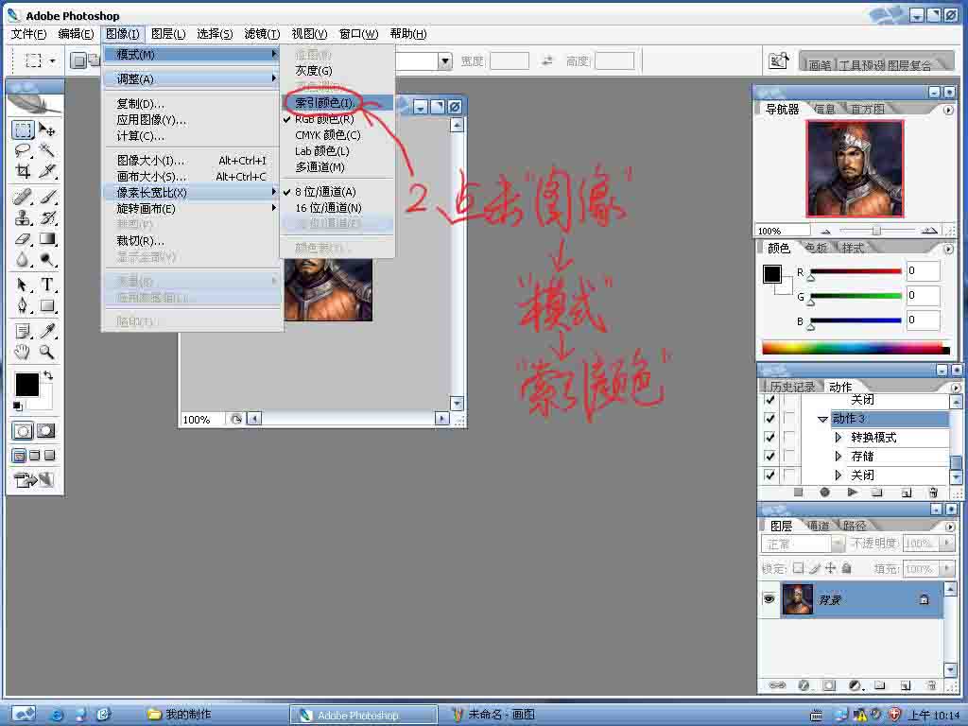Click Jump to ImageReady button in toolbox

(34, 479)
